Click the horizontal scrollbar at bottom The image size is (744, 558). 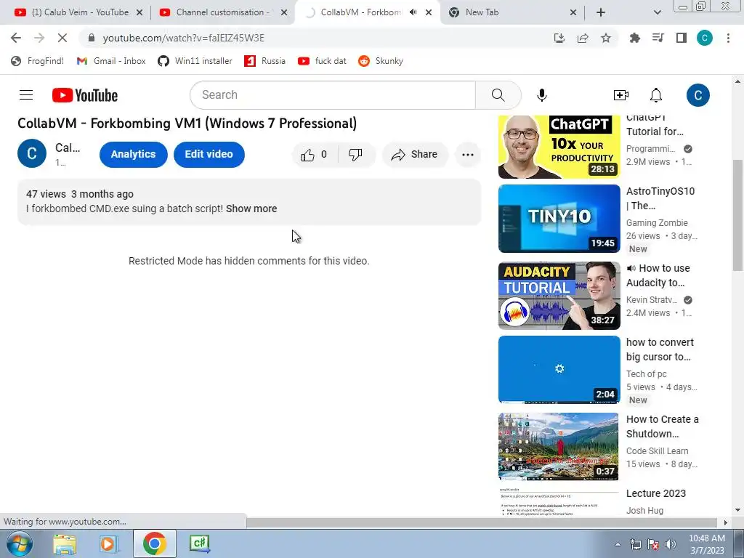coord(483,522)
